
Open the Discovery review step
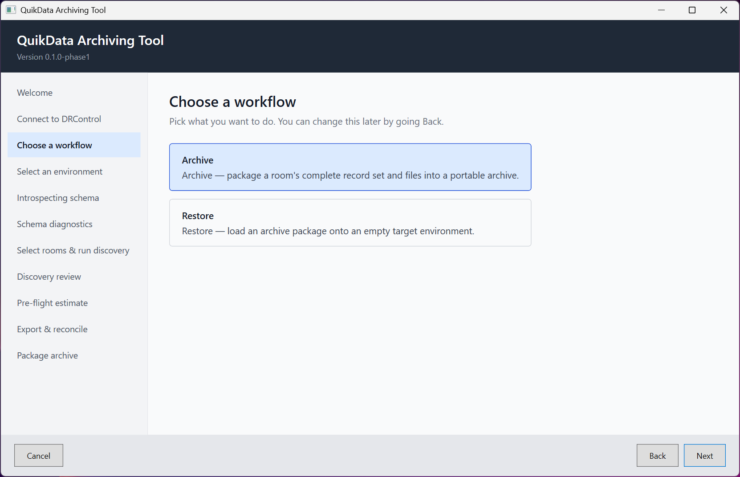click(x=74, y=277)
